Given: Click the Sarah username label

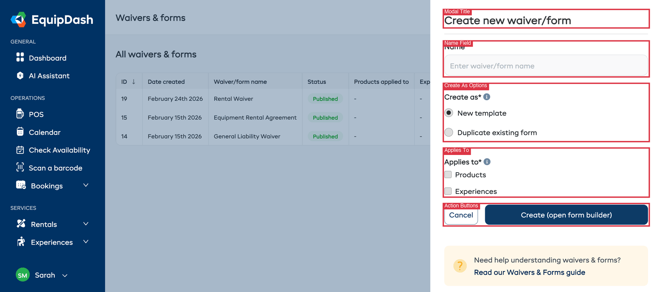Looking at the screenshot, I should point(45,275).
